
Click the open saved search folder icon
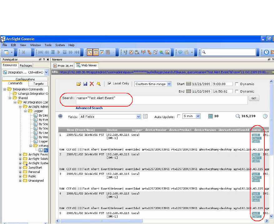pyautogui.click(x=79, y=84)
